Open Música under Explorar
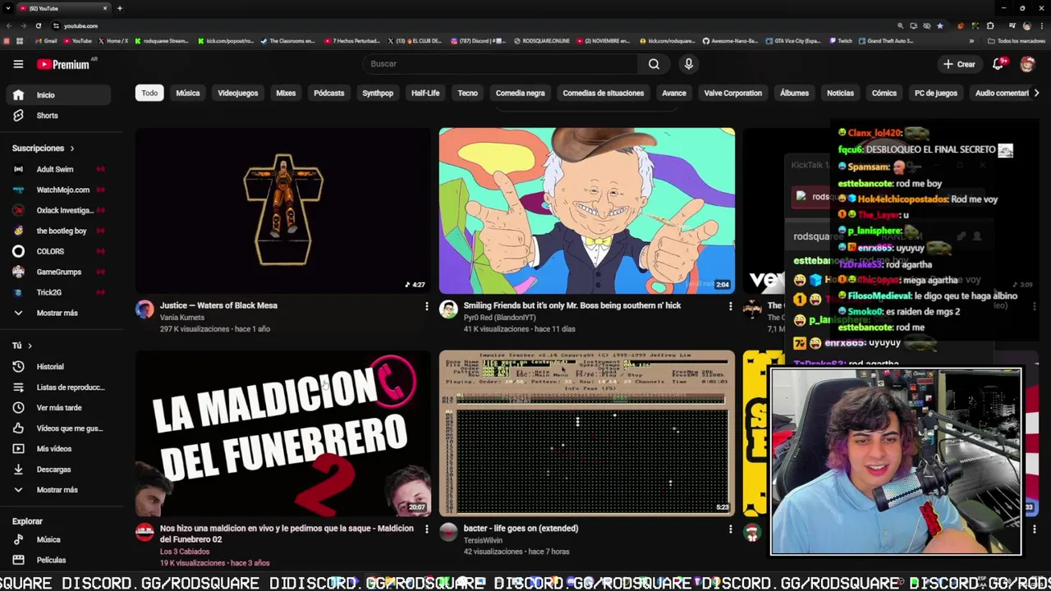 tap(57, 539)
